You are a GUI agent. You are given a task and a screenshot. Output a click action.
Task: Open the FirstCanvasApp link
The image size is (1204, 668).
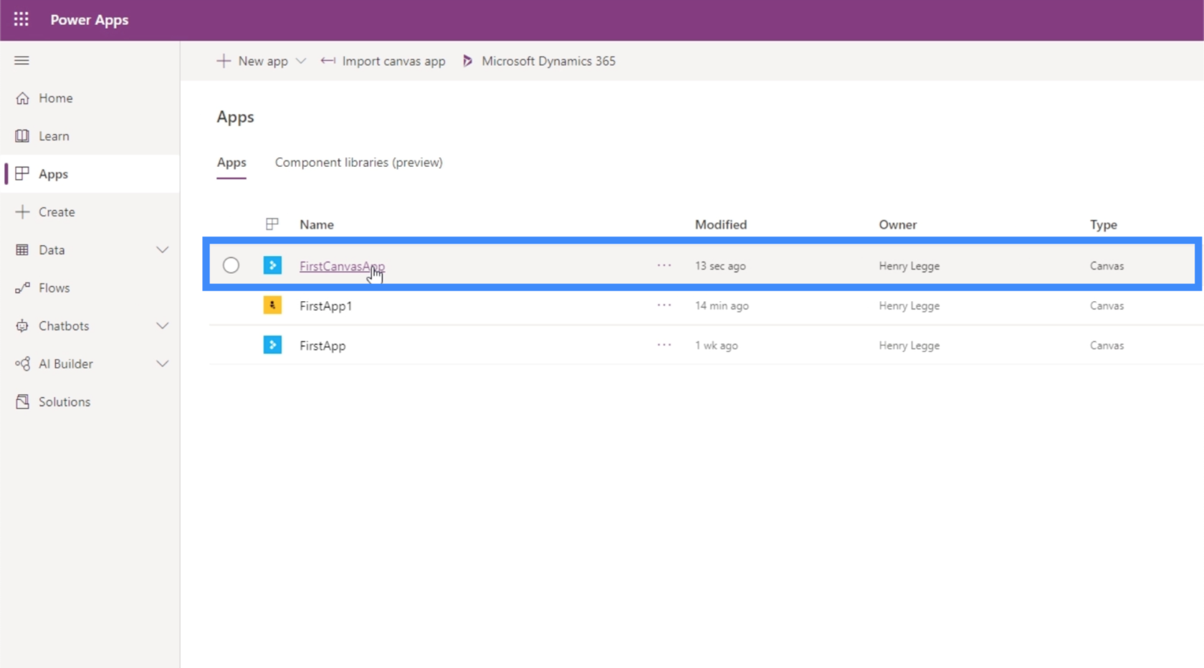point(342,266)
